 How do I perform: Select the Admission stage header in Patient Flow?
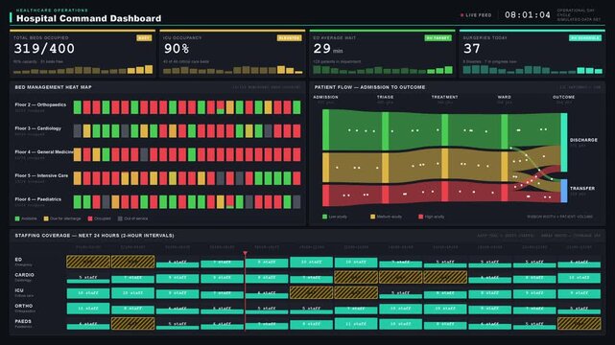tap(325, 97)
